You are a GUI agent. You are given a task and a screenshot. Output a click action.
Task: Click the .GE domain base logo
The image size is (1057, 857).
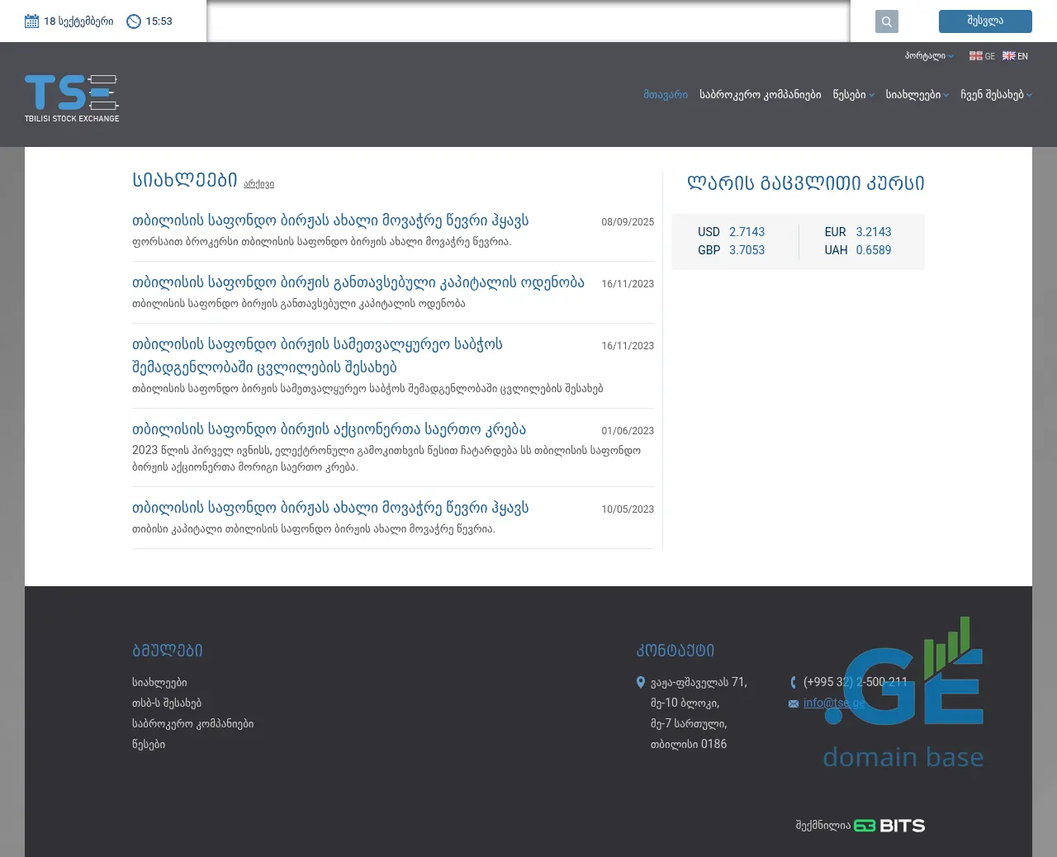click(x=903, y=694)
